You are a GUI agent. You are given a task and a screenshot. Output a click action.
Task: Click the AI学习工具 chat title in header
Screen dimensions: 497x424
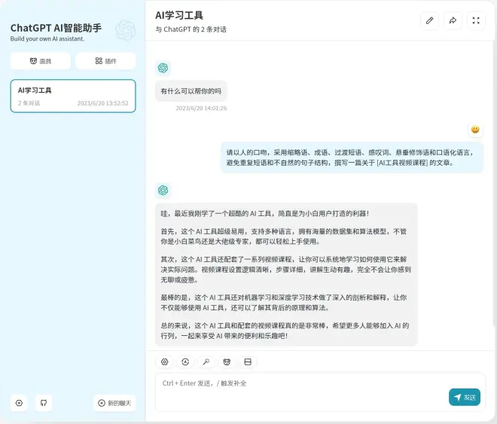click(x=179, y=15)
